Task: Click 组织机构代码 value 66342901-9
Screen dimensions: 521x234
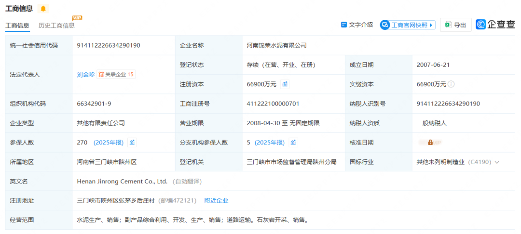Action: point(94,104)
